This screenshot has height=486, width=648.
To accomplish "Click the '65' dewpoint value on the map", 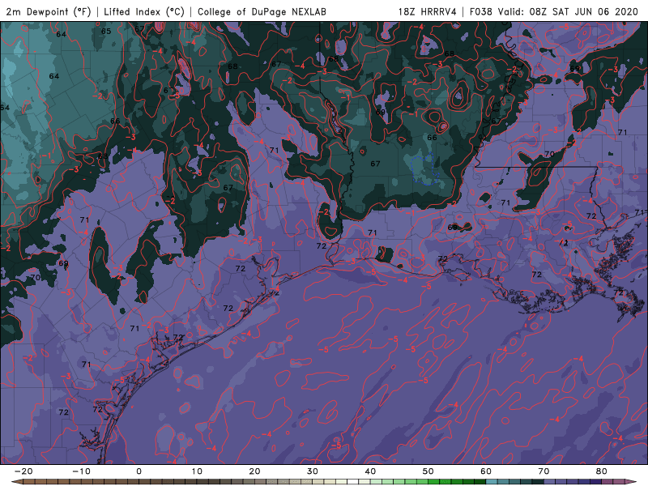I will (106, 31).
